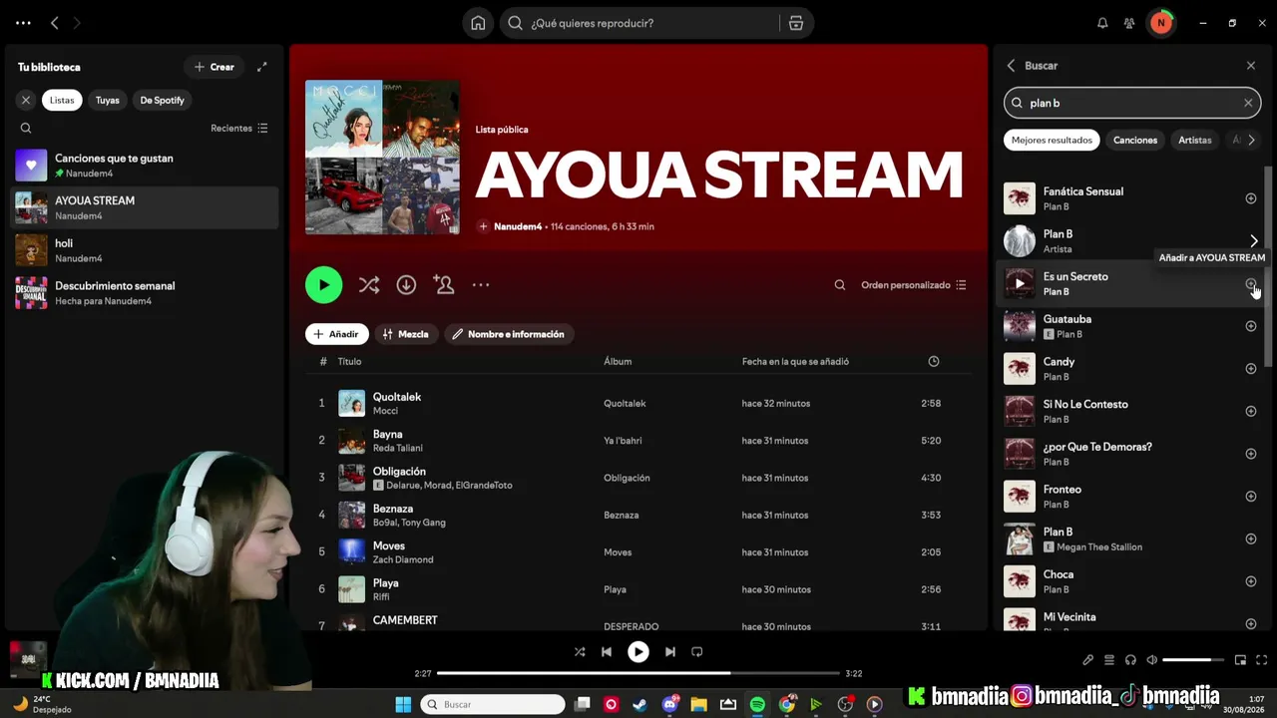Go back with the top-bar back arrow

pyautogui.click(x=55, y=23)
